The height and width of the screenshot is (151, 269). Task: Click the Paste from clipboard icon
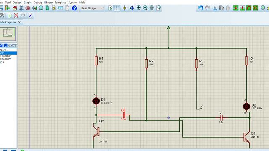[228, 8]
